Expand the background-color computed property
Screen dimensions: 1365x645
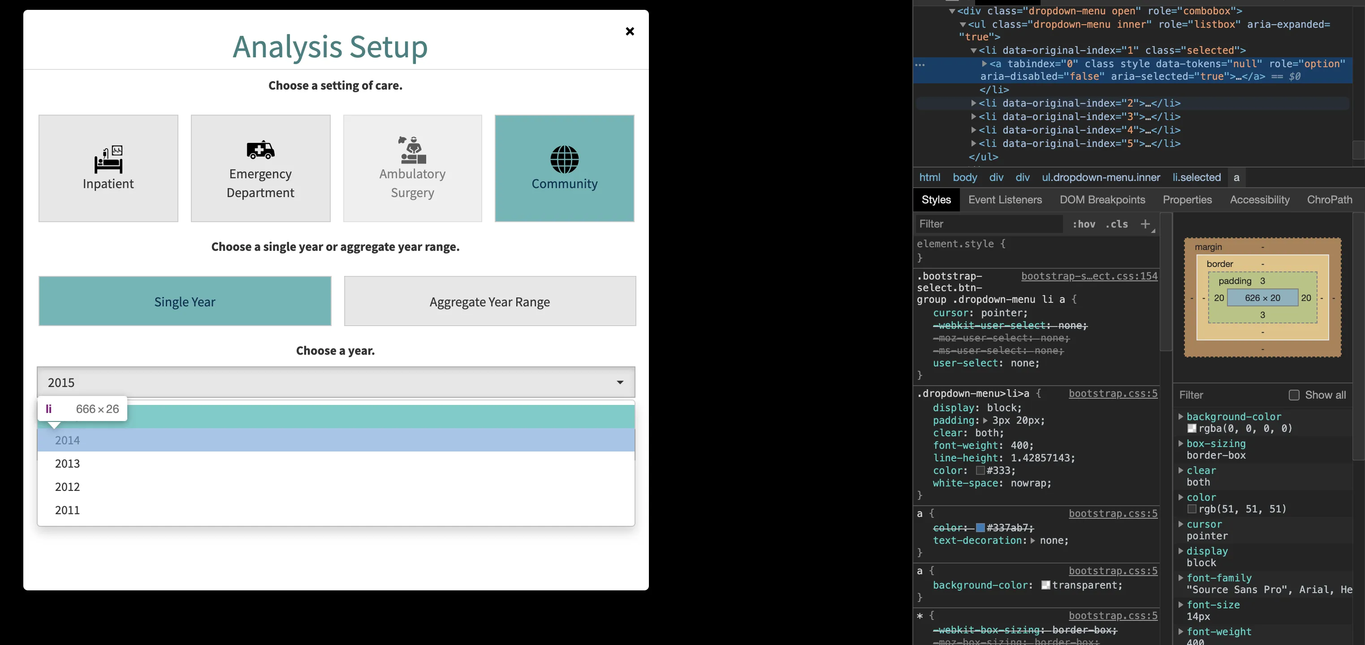1181,417
